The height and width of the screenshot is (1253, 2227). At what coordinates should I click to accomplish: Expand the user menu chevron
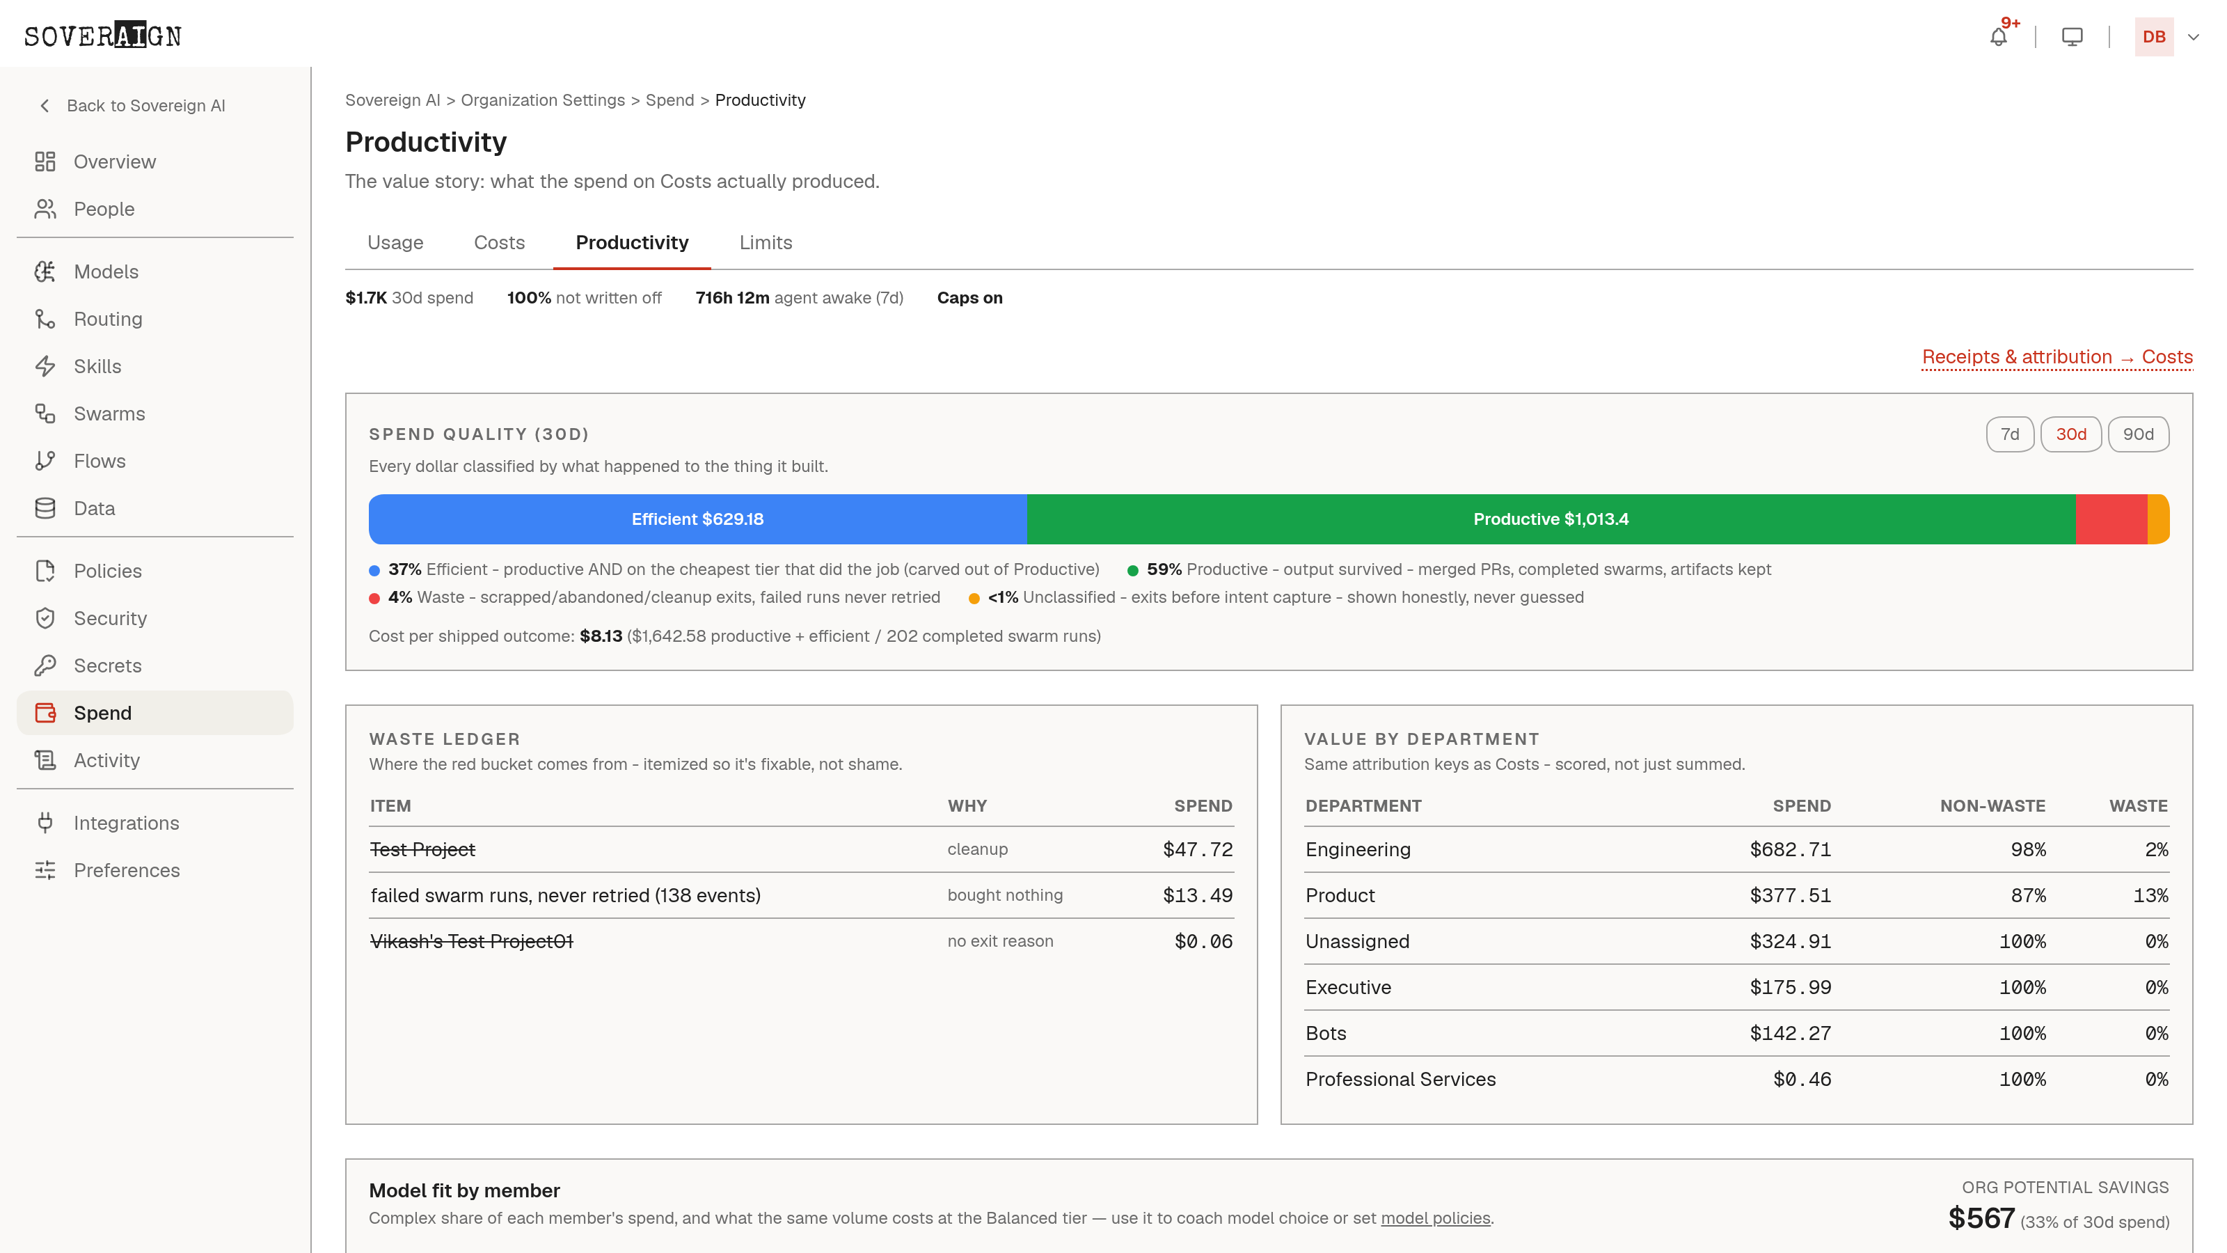coord(2194,37)
